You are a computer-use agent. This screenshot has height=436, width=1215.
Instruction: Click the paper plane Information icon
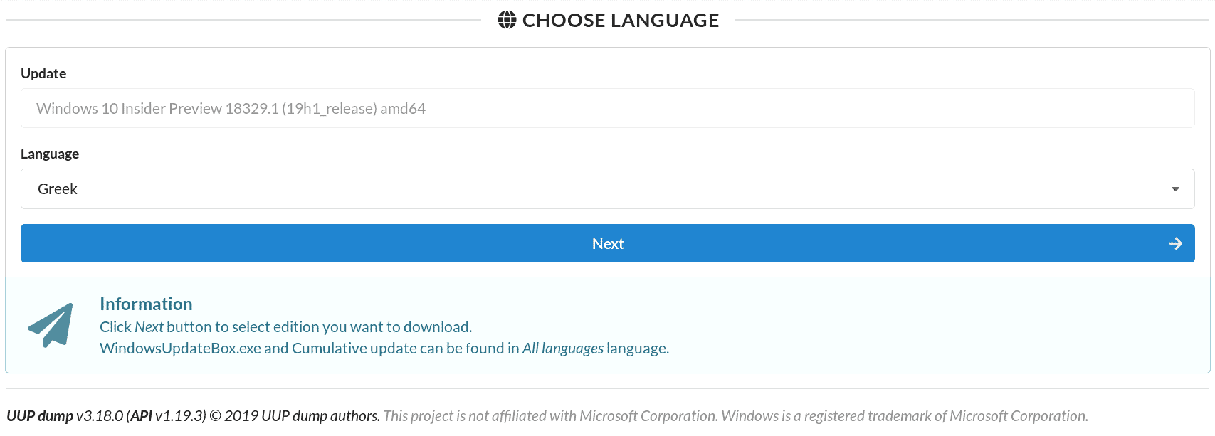click(x=51, y=325)
